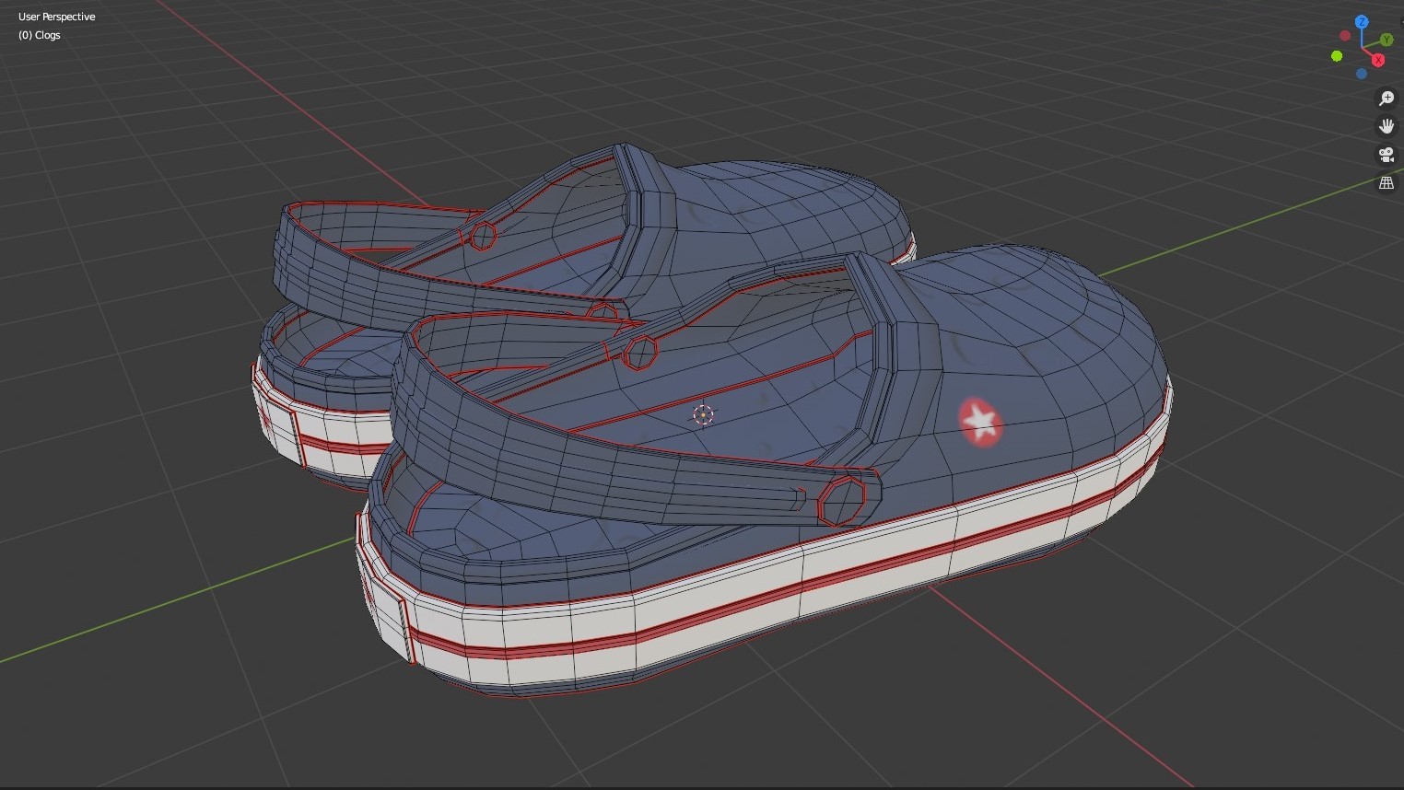
Task: Click the 3D cursor in the viewport
Action: tap(703, 414)
